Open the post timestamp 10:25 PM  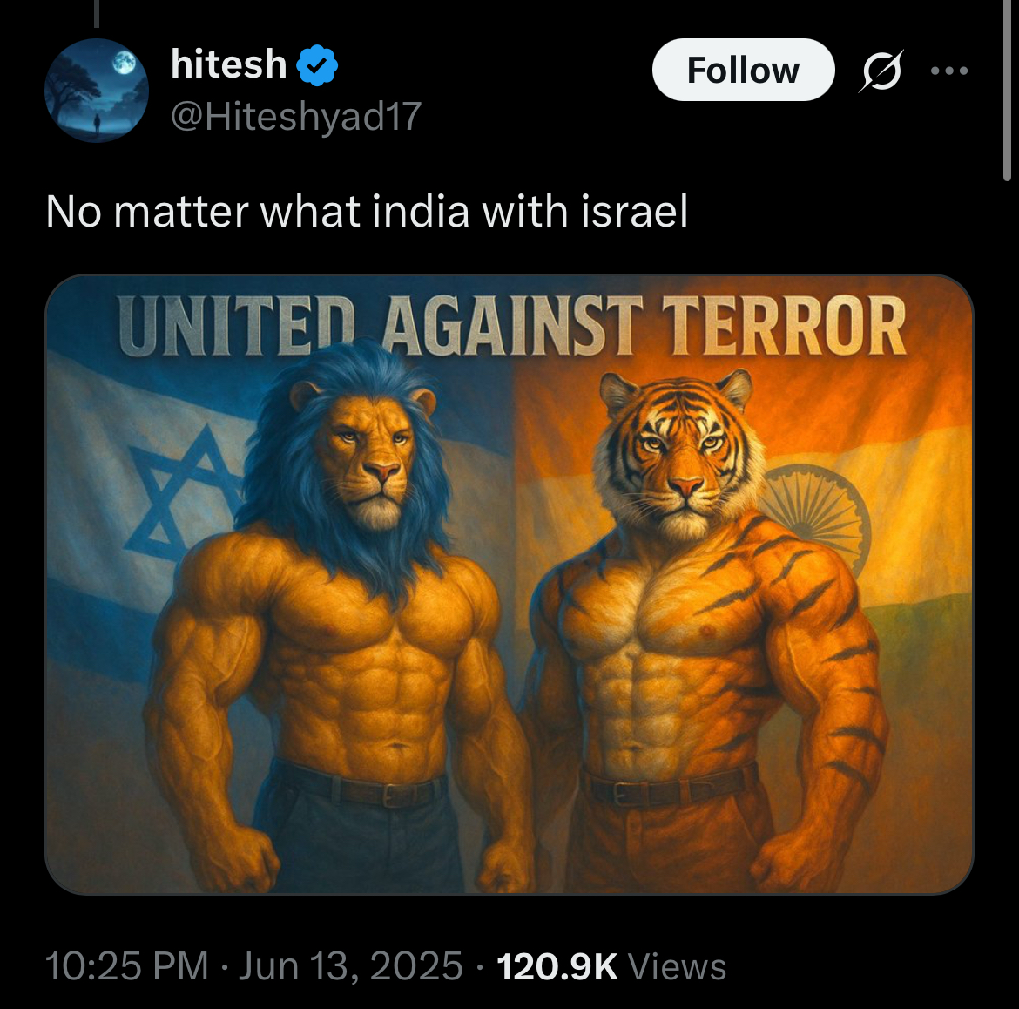click(x=127, y=966)
